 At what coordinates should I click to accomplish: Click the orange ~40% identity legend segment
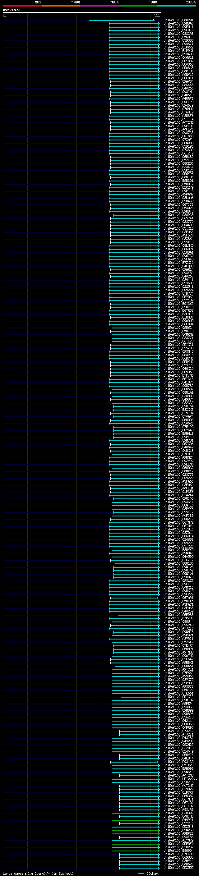(x=61, y=6)
